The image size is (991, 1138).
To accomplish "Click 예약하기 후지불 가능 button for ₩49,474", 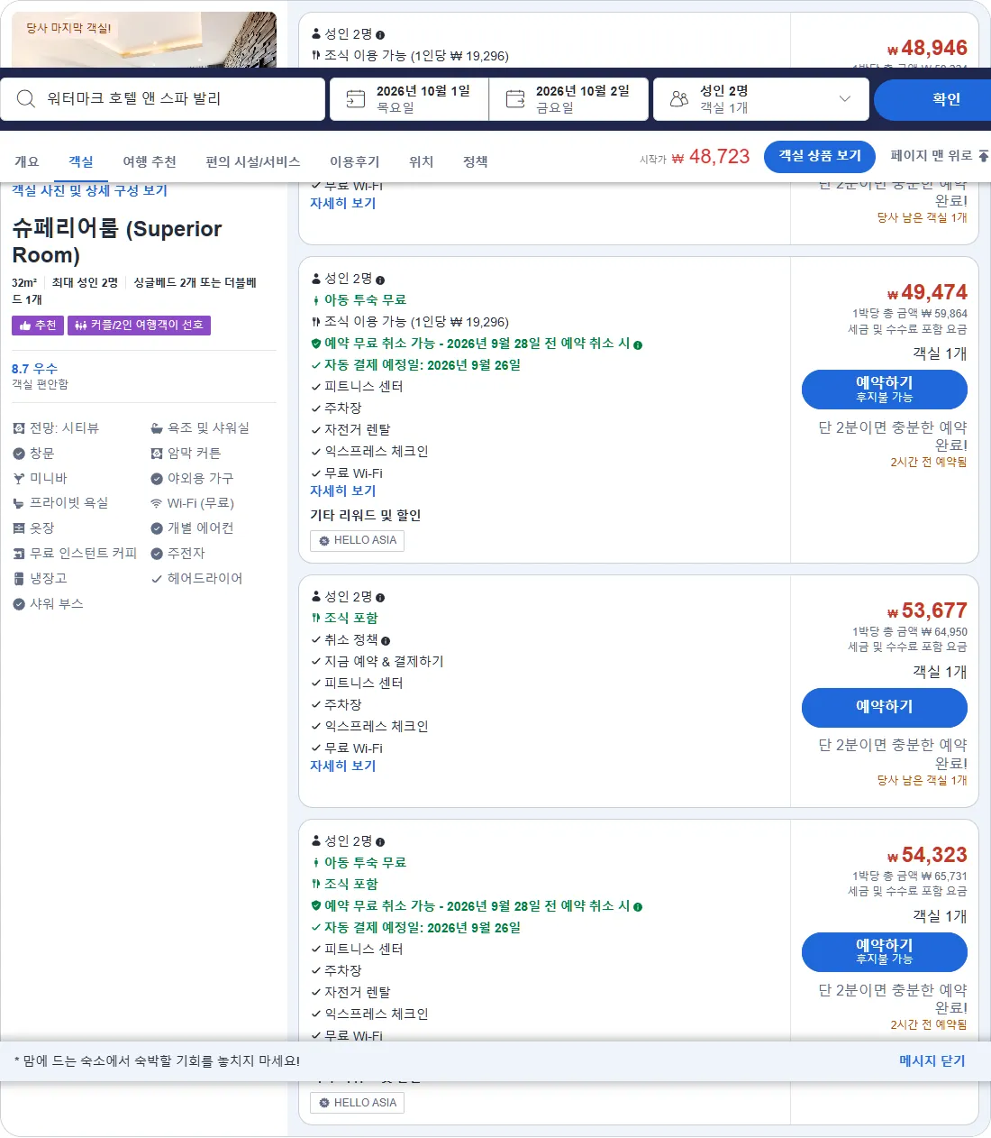I will coord(885,390).
